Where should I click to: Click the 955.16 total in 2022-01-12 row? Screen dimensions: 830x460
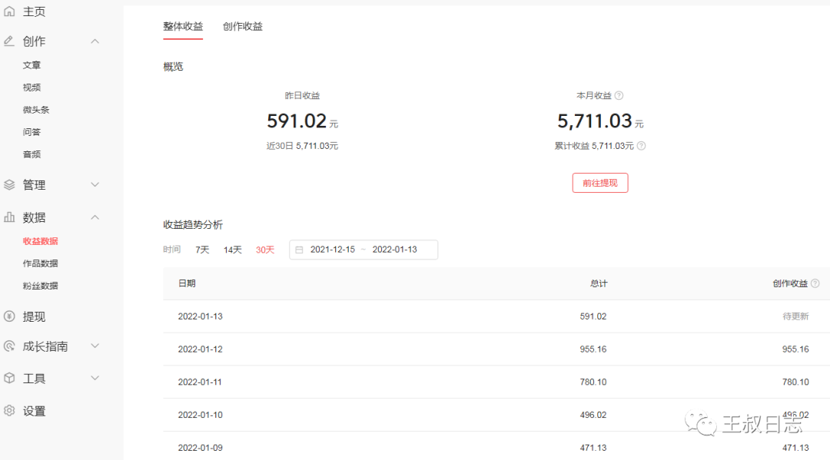point(593,349)
